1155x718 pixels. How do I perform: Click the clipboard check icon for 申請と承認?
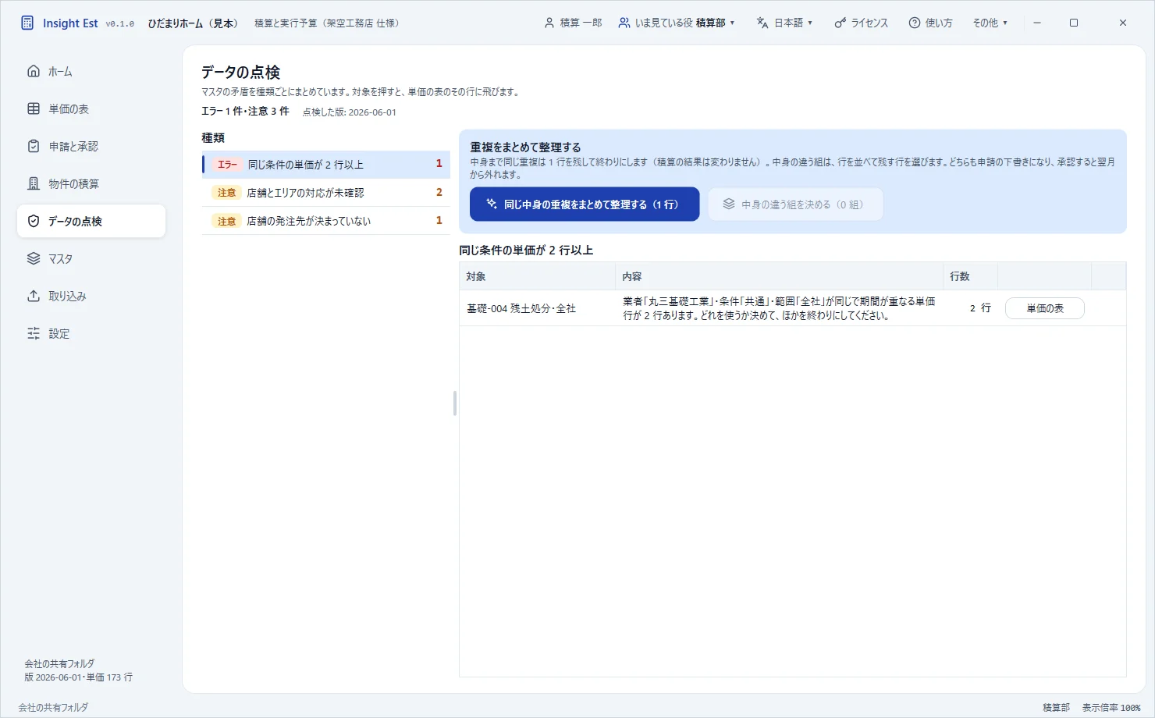click(x=34, y=146)
